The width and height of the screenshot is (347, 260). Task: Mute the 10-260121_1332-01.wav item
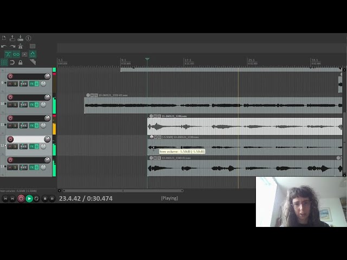click(92, 95)
